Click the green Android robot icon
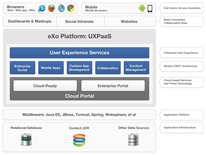The width and height of the screenshot is (206, 155). click(142, 8)
